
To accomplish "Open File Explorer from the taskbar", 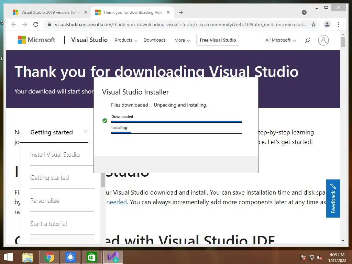I will click(28, 257).
